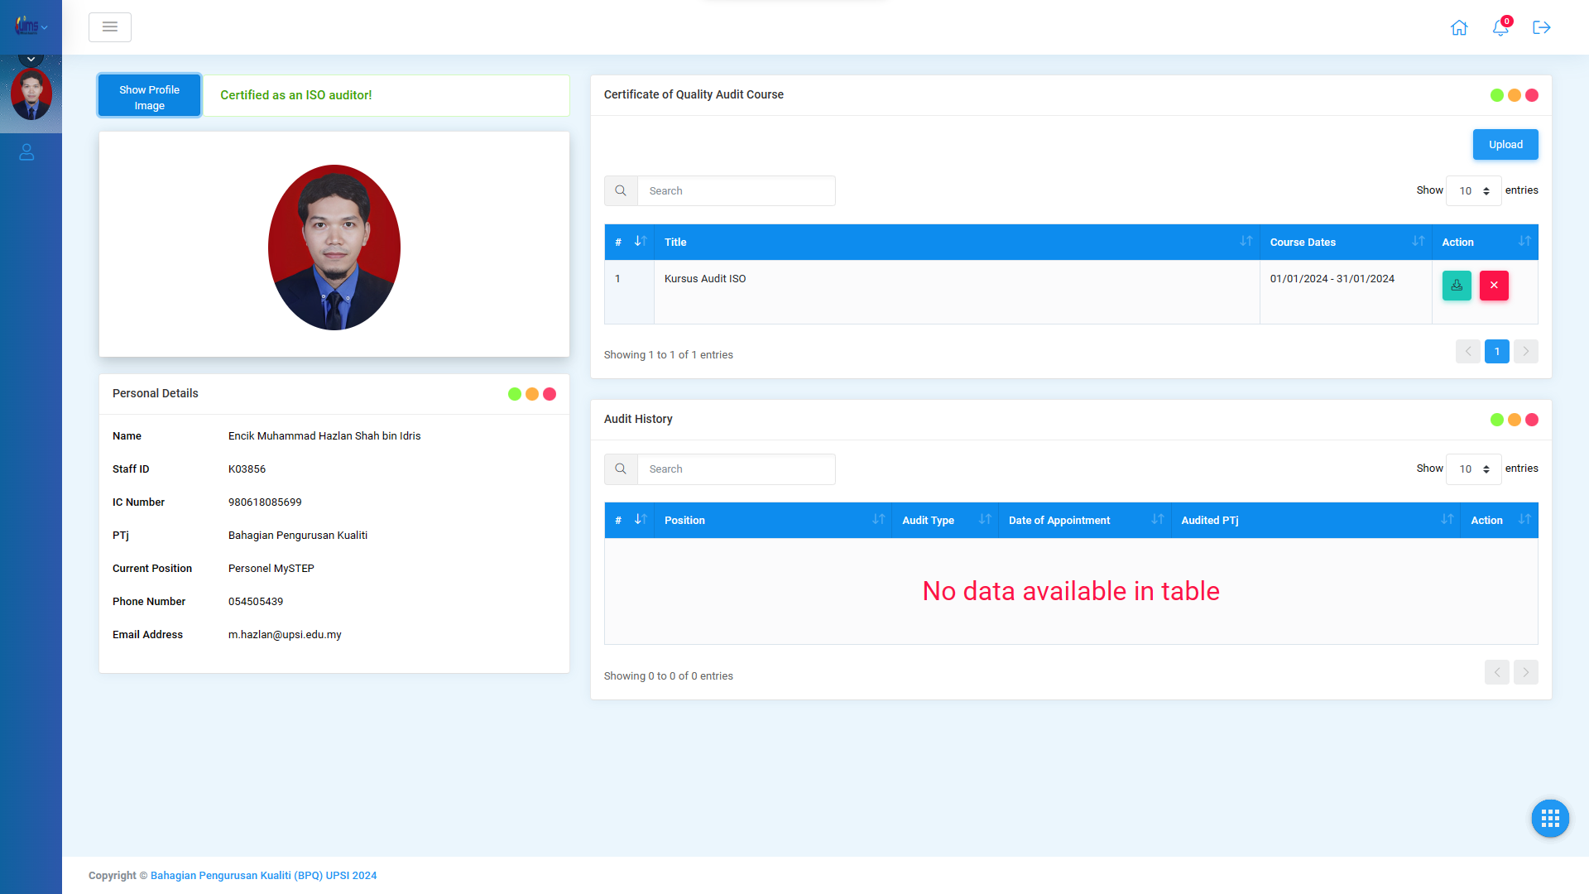Image resolution: width=1589 pixels, height=894 pixels.
Task: Click the sidebar profile avatar
Action: coord(31,94)
